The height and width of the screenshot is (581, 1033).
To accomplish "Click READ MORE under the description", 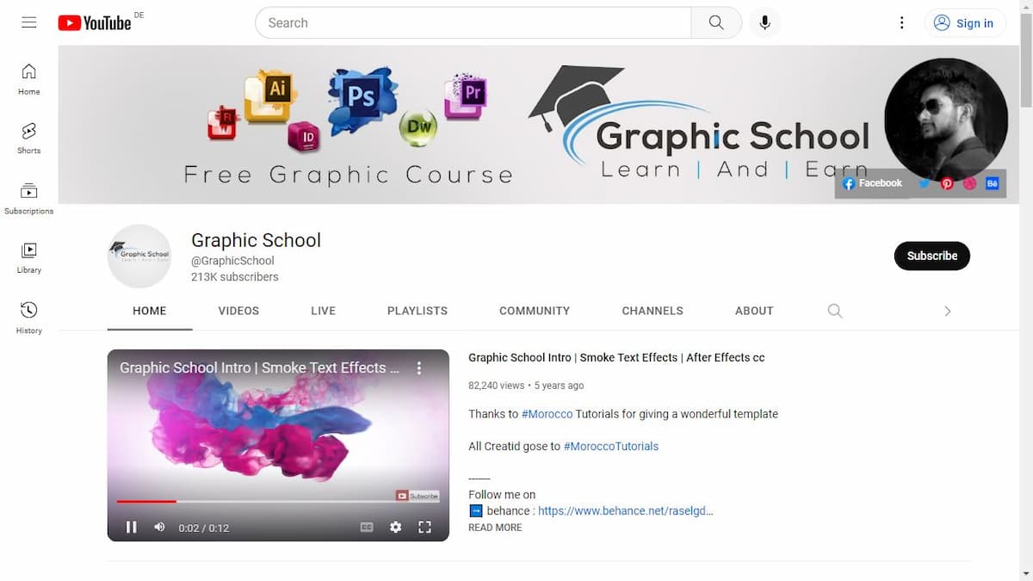I will pyautogui.click(x=495, y=528).
